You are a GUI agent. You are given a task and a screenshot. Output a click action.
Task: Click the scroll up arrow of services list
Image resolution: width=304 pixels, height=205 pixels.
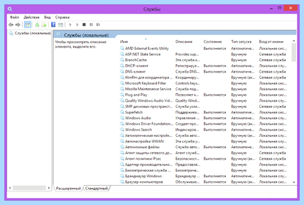tap(294, 41)
